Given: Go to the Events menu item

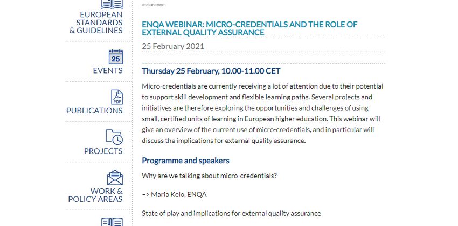Looking at the screenshot, I should (x=108, y=70).
